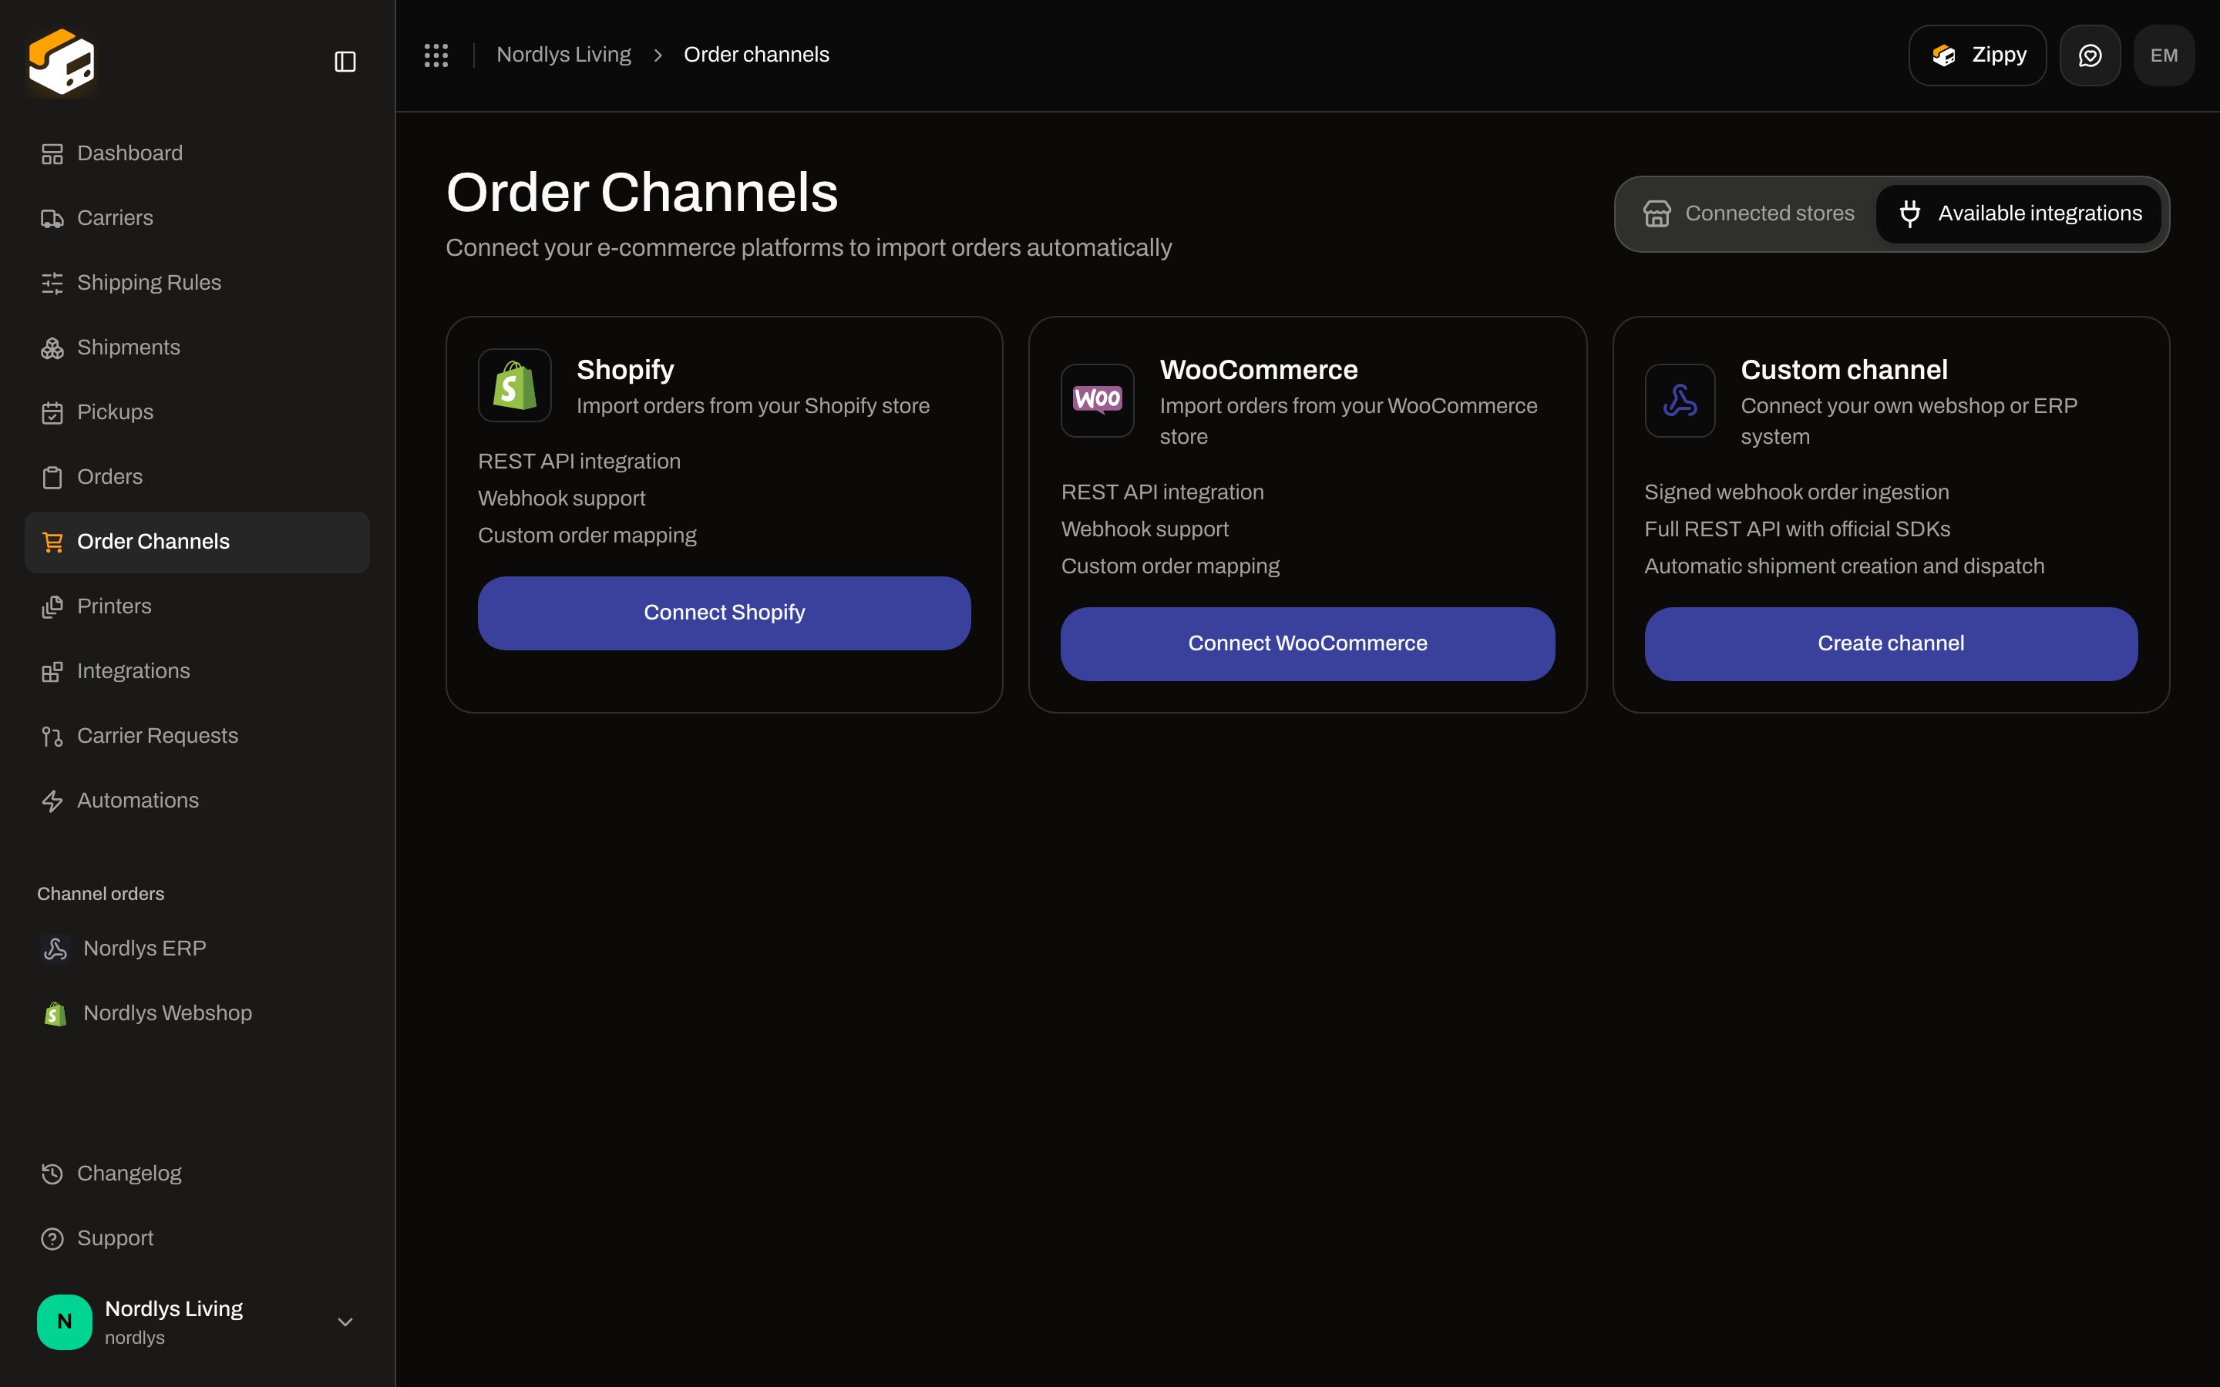
Task: Open Dashboard from sidebar
Action: tap(197, 153)
